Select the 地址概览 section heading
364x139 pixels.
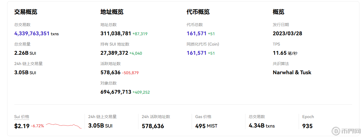click(112, 12)
